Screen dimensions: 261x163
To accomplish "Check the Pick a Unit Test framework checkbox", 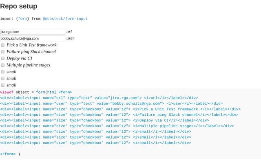I will point(3,45).
